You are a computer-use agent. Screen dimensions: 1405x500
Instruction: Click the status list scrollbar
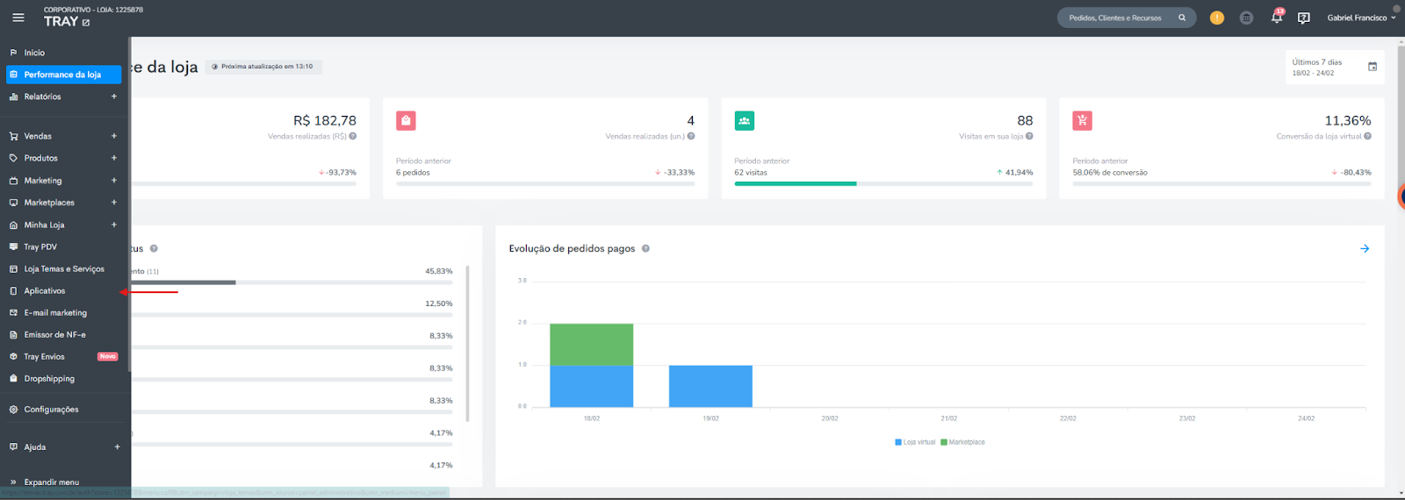coord(467,342)
